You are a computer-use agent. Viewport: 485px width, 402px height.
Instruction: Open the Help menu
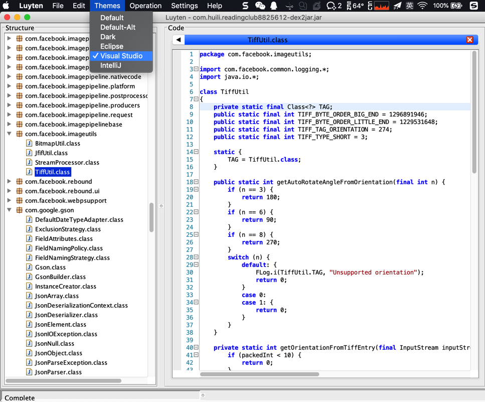click(214, 6)
